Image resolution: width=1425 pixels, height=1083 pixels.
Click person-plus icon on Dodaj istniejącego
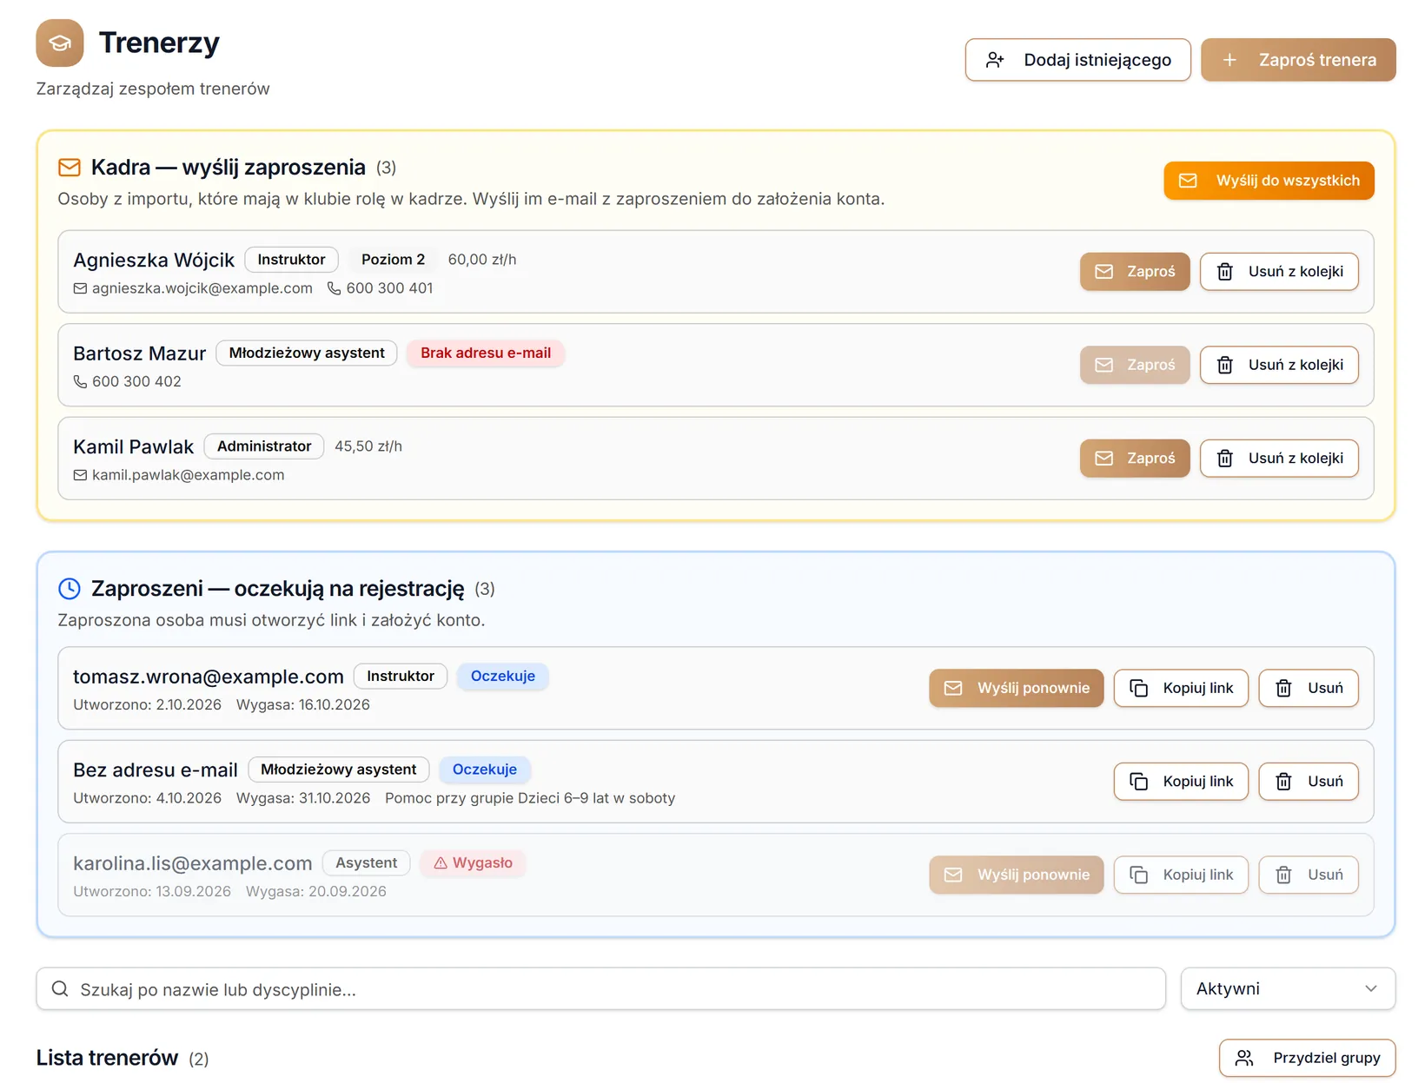[995, 60]
